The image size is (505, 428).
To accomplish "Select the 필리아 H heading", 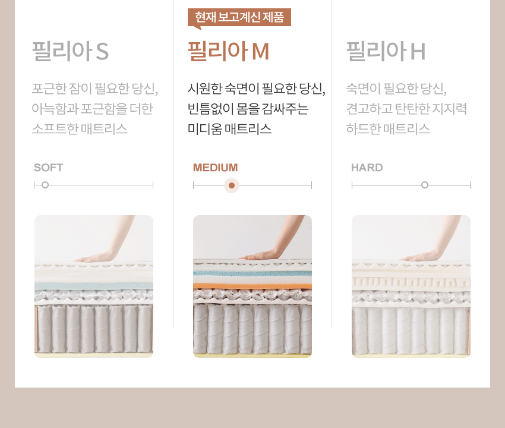I will 386,51.
